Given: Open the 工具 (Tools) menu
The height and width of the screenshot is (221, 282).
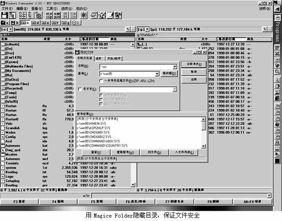Looking at the screenshot, I should pyautogui.click(x=51, y=9).
